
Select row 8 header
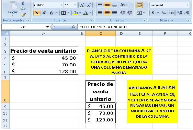pyautogui.click(x=6, y=91)
